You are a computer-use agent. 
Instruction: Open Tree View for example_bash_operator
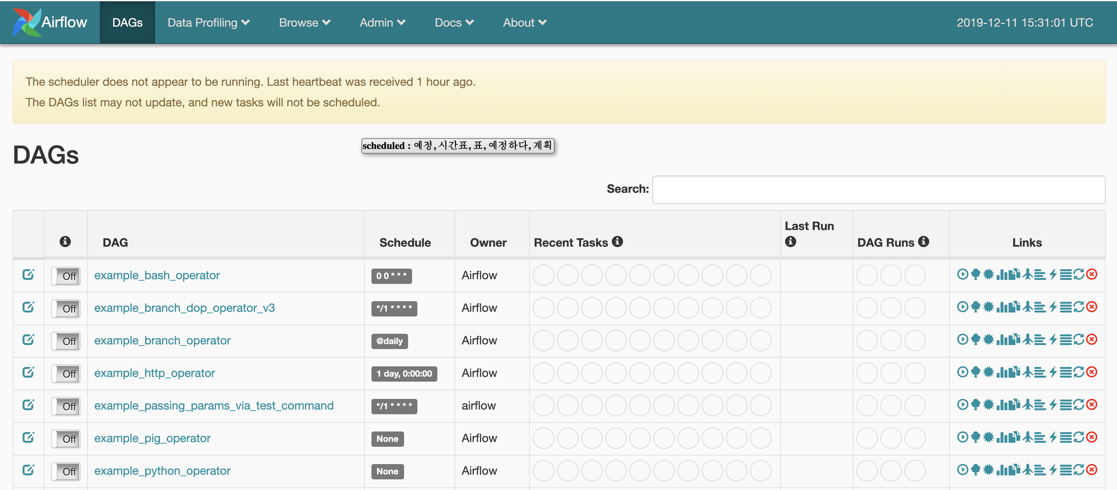pyautogui.click(x=975, y=274)
